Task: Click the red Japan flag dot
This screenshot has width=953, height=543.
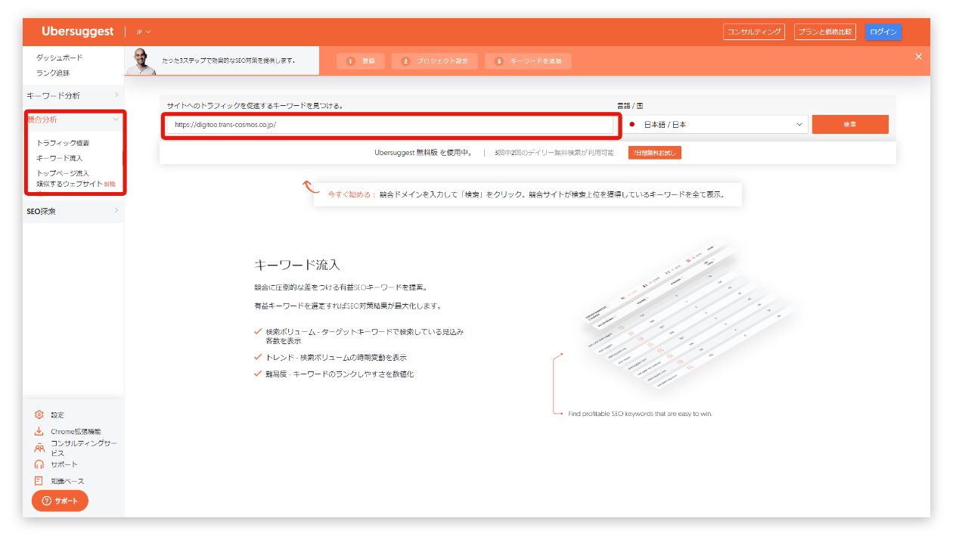Action: click(x=632, y=125)
